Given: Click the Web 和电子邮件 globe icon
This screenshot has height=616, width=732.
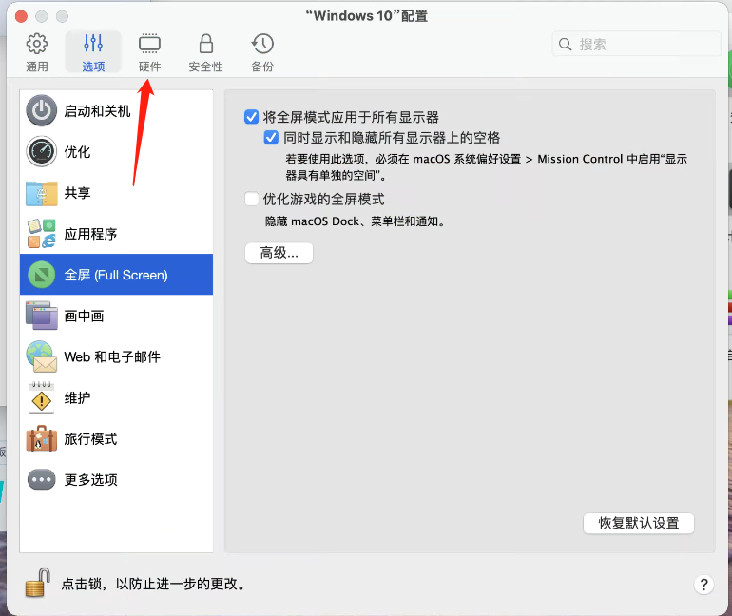Looking at the screenshot, I should click(42, 357).
